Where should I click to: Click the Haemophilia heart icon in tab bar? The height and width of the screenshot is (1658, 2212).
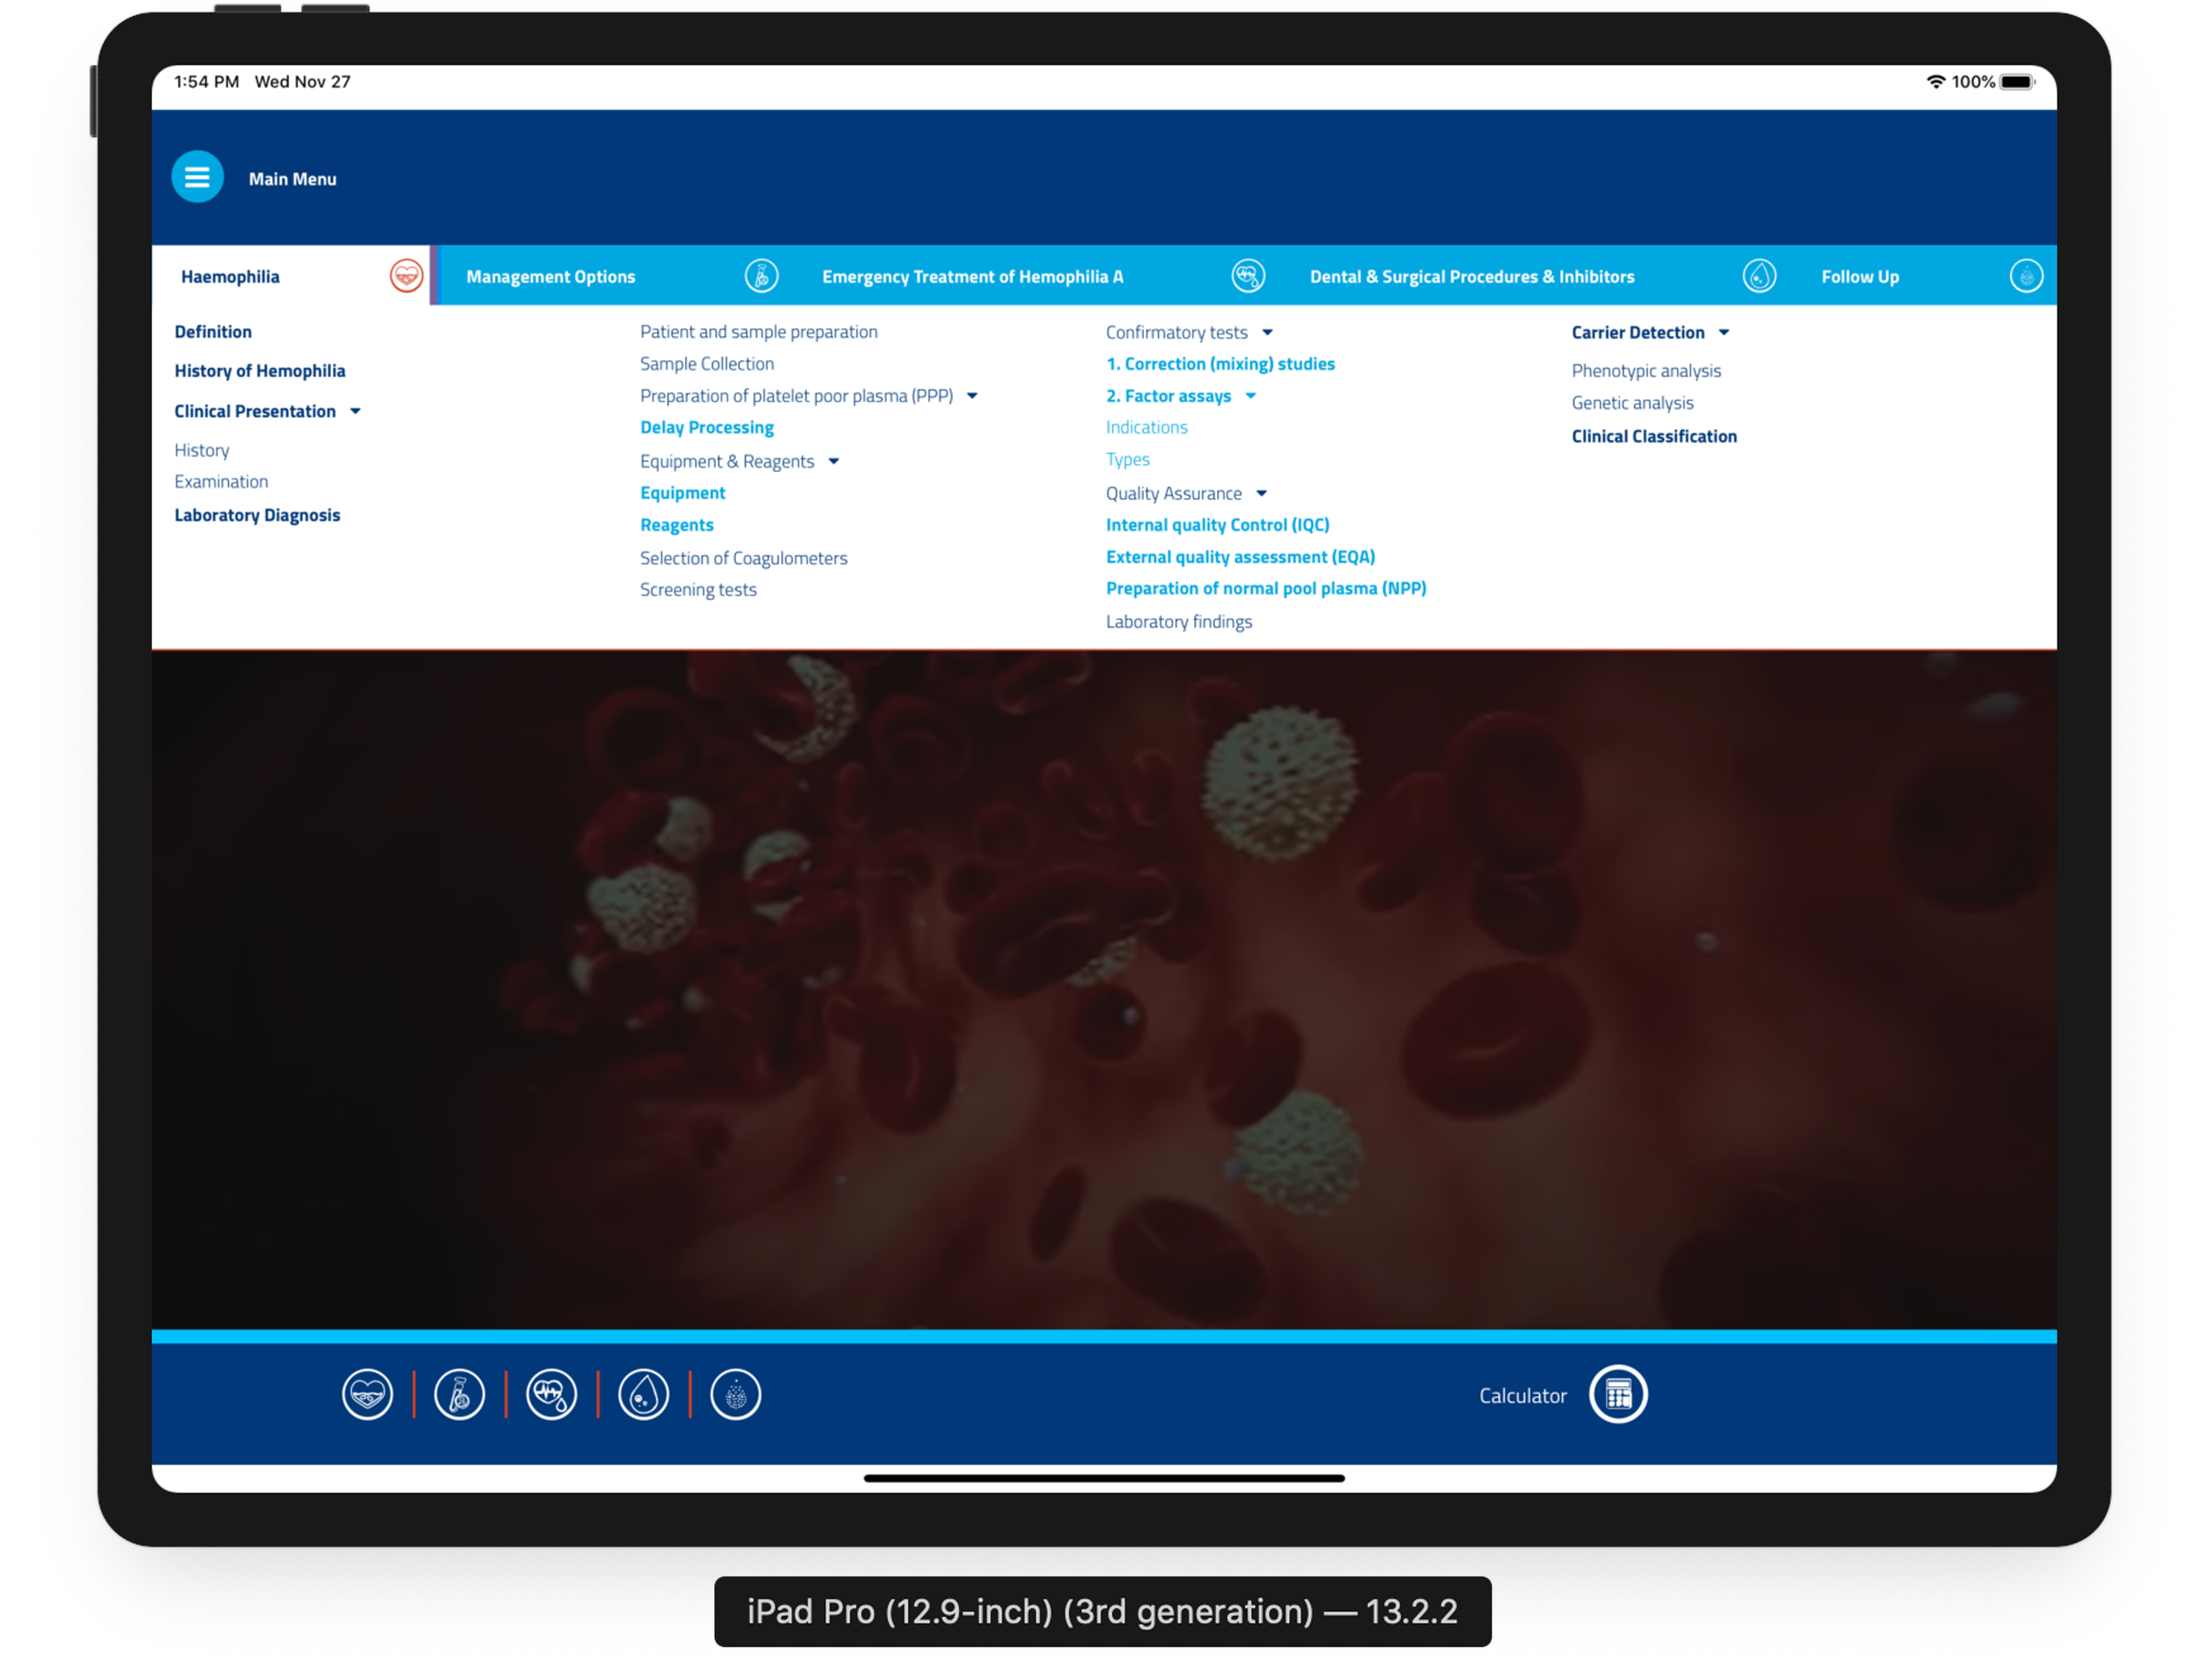tap(406, 276)
